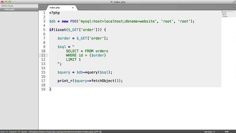
Task: Click the closing brace on line 19
Action: pyautogui.click(x=50, y=89)
